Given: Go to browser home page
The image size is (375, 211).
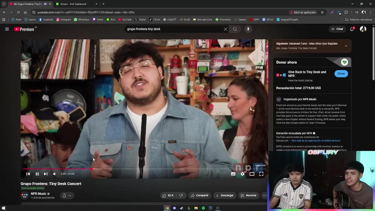Looking at the screenshot, I should pos(25,12).
